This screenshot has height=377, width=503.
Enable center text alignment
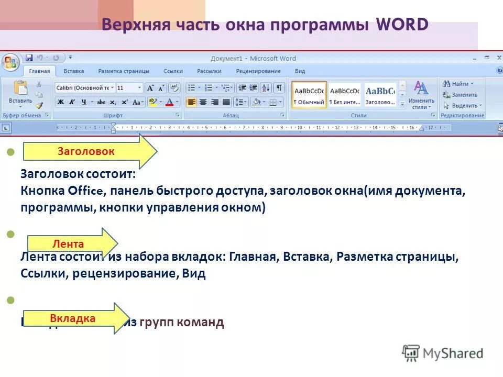203,102
